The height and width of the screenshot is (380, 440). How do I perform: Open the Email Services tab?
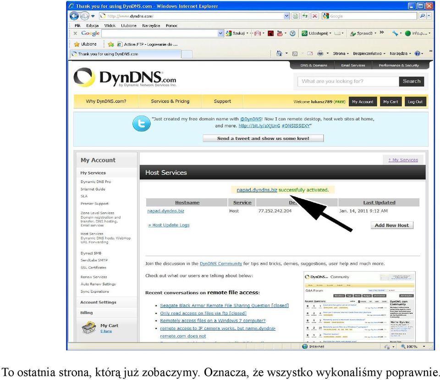pos(353,65)
